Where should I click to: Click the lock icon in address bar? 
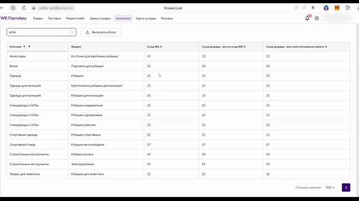point(34,8)
